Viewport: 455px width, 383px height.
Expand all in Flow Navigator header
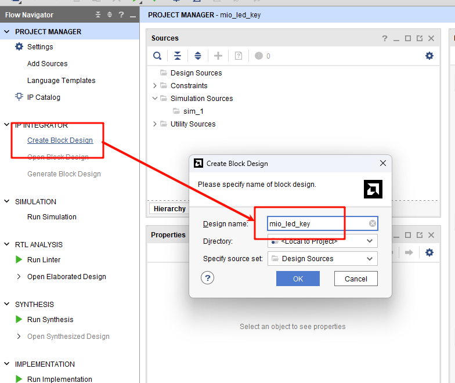pos(110,15)
